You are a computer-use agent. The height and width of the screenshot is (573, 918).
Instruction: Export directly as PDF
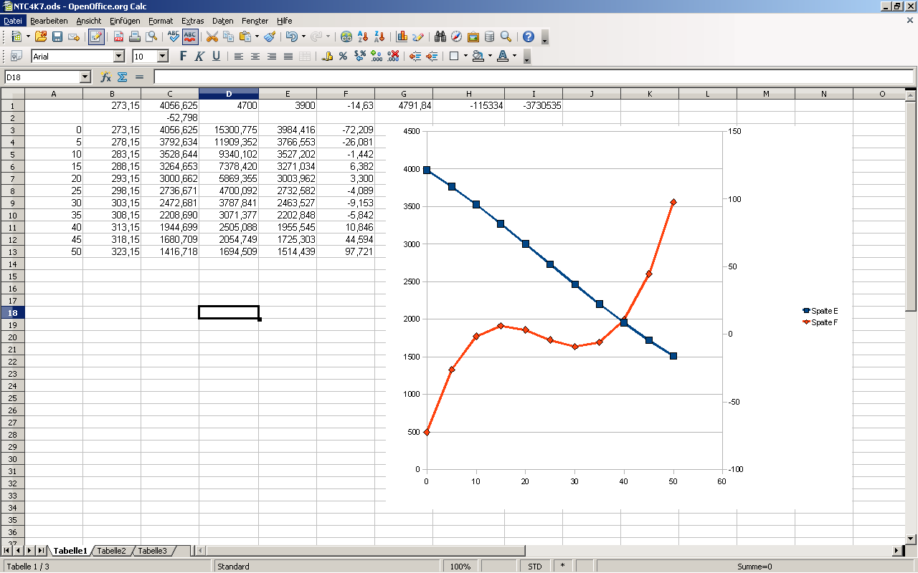[x=118, y=37]
